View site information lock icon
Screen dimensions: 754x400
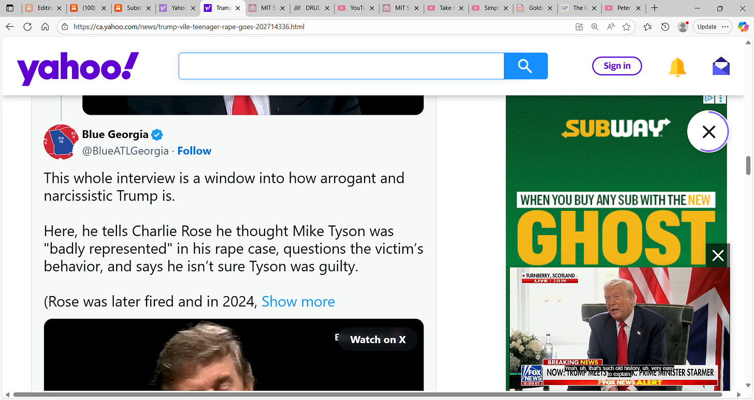point(65,26)
